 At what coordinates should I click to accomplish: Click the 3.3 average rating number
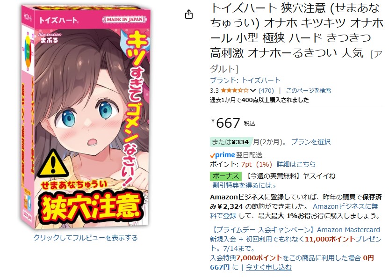tap(214, 90)
